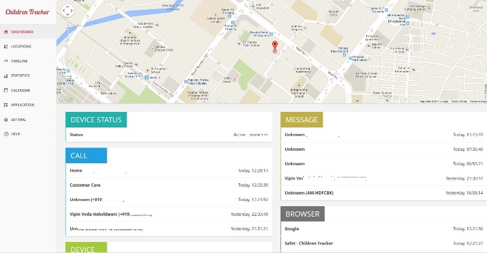Click the map zoom slider handle
The width and height of the screenshot is (487, 253).
click(68, 40)
